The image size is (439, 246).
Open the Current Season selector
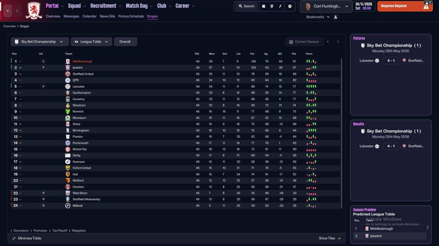pyautogui.click(x=304, y=42)
